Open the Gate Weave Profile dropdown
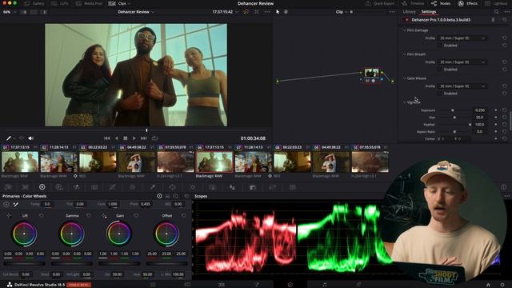 [462, 86]
